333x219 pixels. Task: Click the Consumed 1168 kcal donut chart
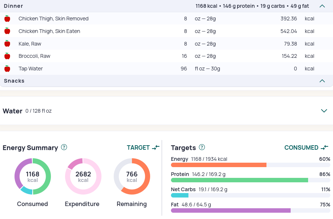33,176
